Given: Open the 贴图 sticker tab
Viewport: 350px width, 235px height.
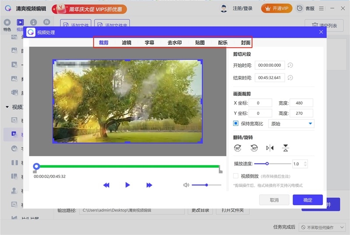Looking at the screenshot, I should (200, 42).
